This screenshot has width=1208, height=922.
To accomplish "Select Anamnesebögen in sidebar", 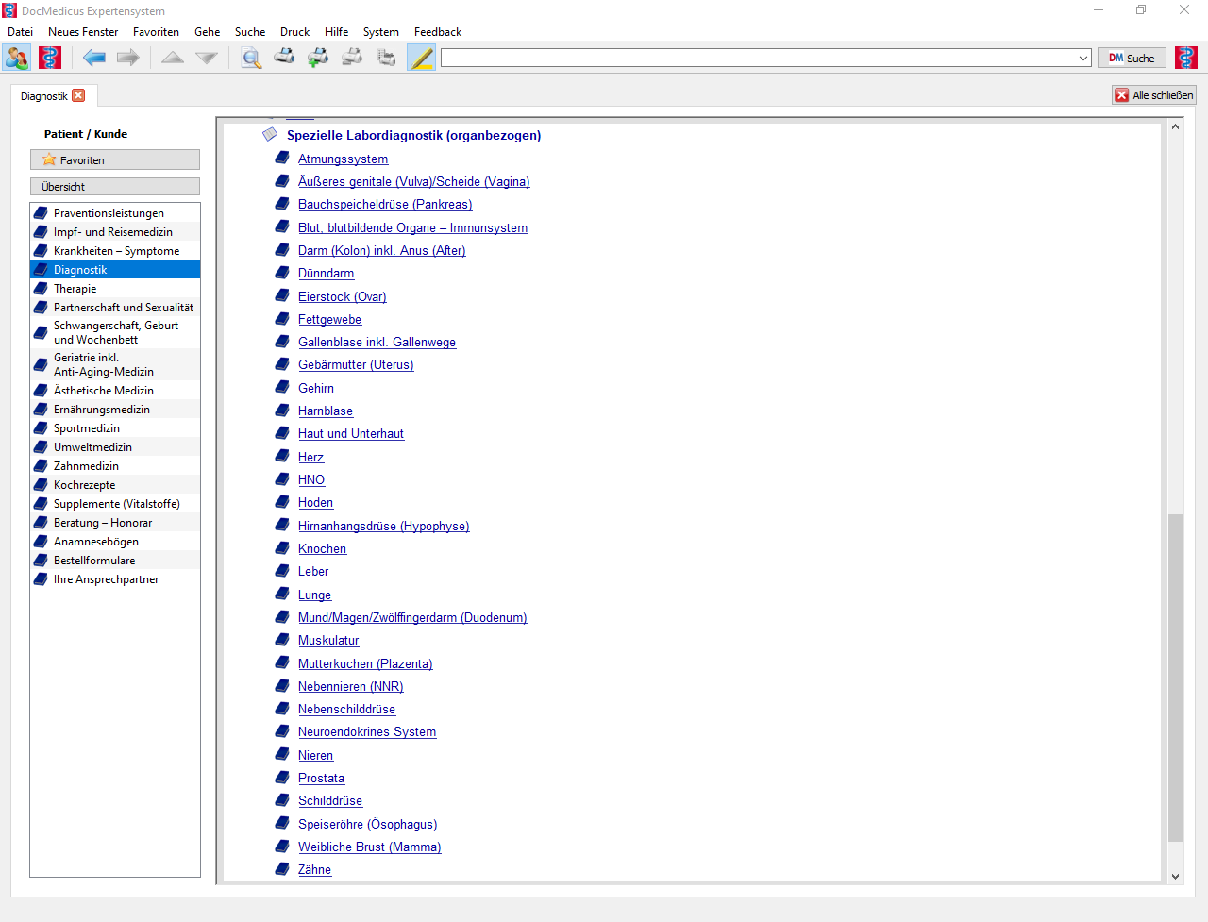I will [x=115, y=542].
